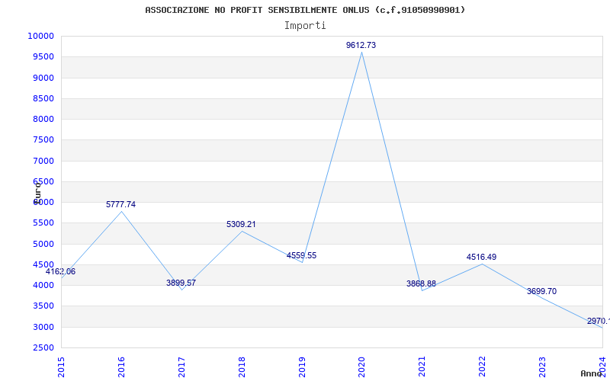
Task: Click the 4559.55 data label
Action: coord(301,256)
